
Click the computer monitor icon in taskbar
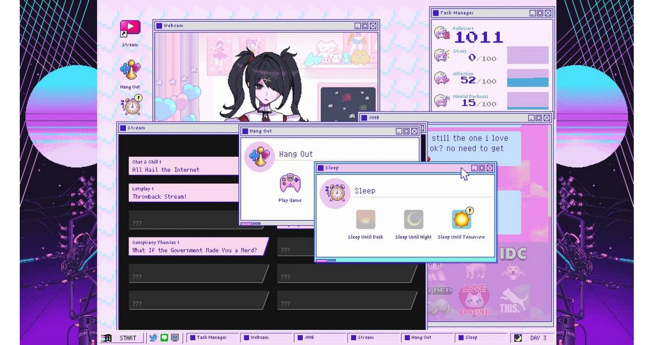[x=175, y=338]
